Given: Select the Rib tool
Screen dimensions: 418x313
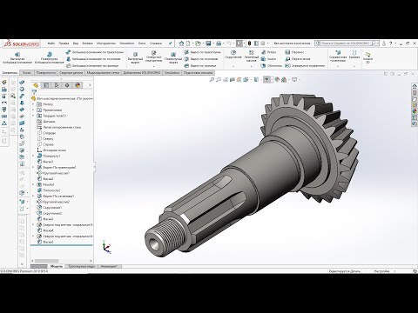Looking at the screenshot, I should point(268,52).
